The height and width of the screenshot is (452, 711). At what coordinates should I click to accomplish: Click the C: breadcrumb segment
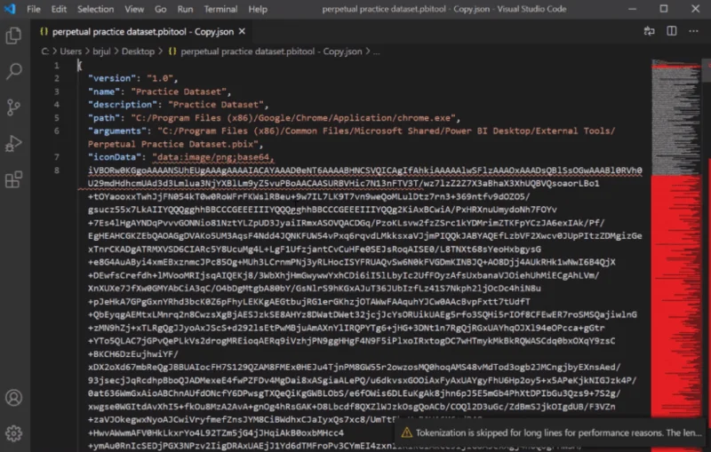pos(45,52)
